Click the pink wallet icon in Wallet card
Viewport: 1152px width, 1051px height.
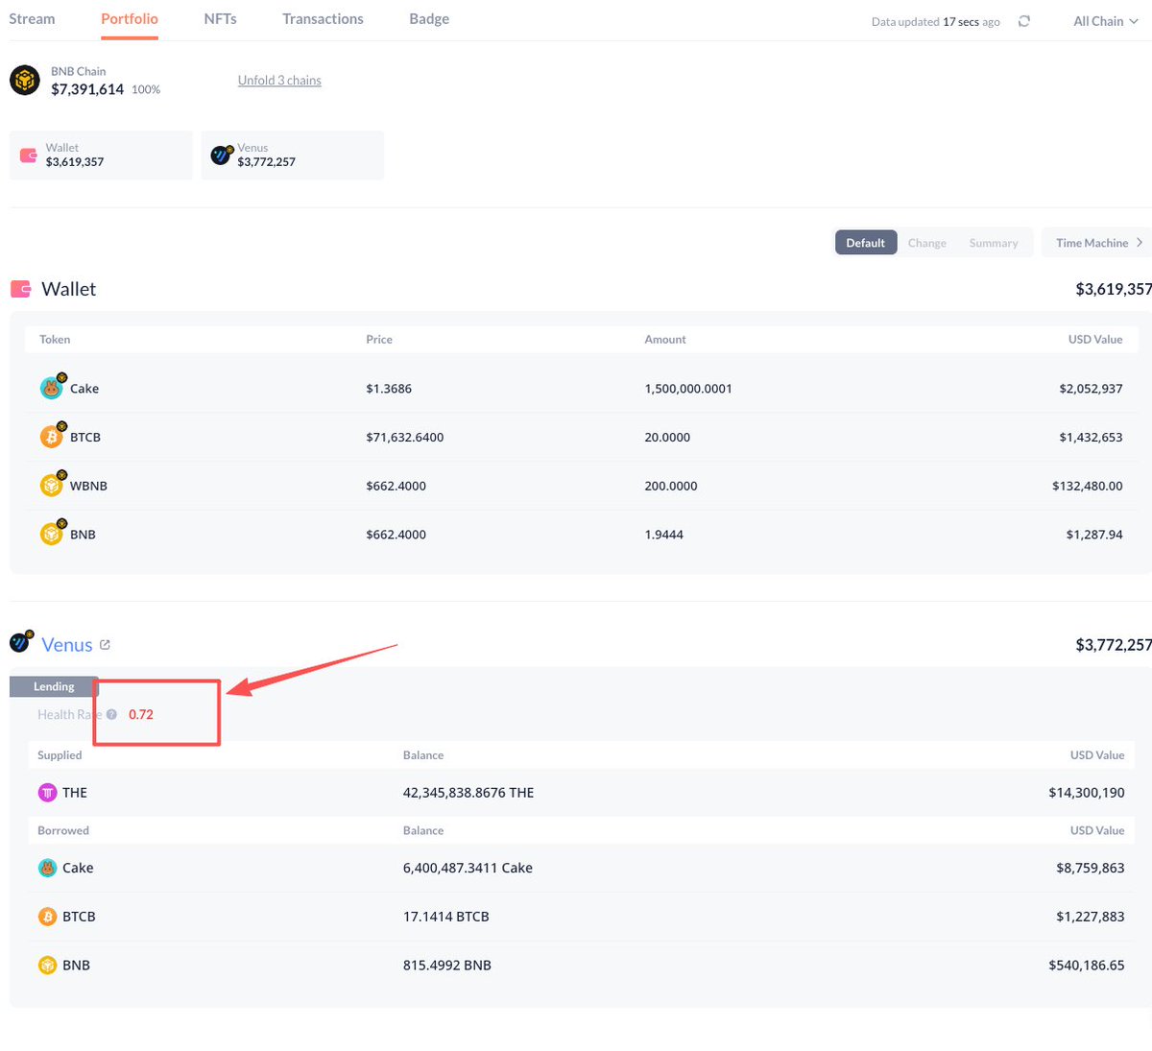(29, 155)
